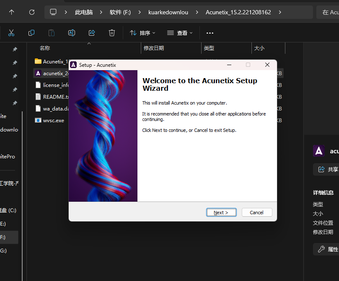Click 共享 share button in details pane
Screen dimensions: 339x281
pyautogui.click(x=326, y=169)
